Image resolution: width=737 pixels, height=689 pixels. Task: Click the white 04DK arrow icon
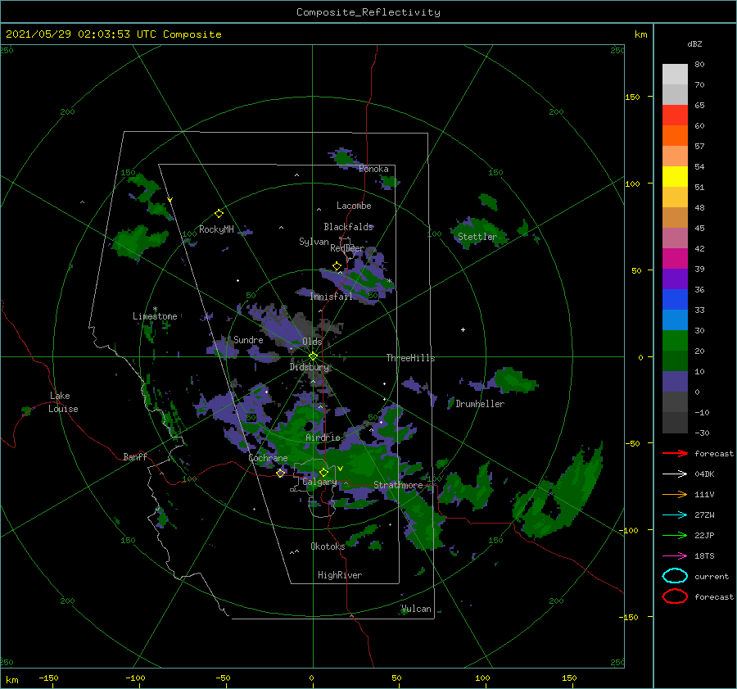[x=675, y=474]
